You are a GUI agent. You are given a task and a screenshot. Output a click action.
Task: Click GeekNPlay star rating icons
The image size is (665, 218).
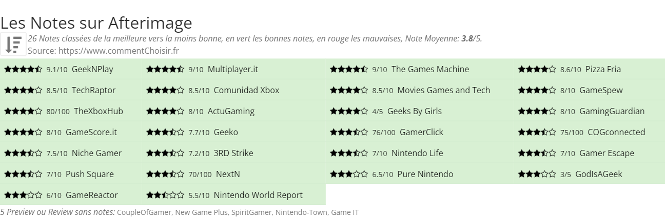point(23,69)
